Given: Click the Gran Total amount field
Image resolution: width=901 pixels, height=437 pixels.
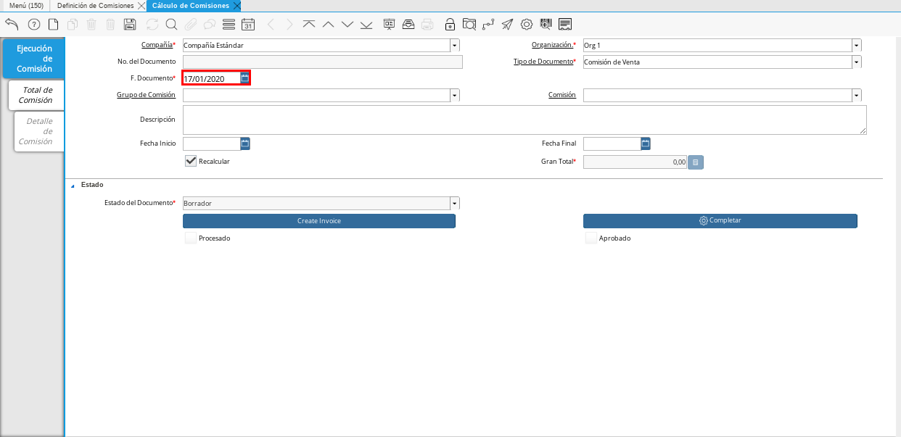Looking at the screenshot, I should tap(635, 162).
